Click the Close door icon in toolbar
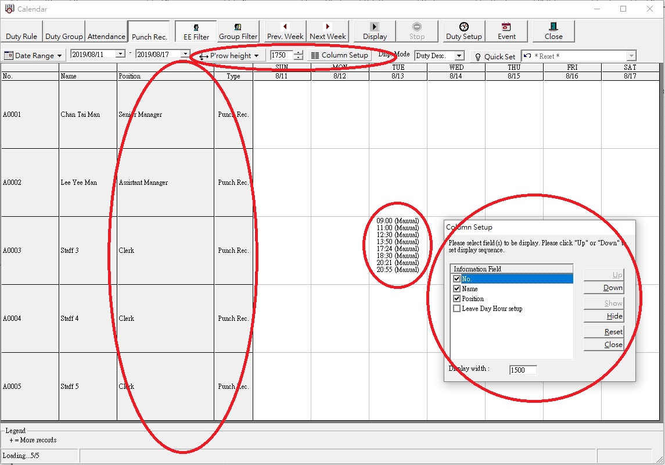Screen dimensions: 665x465 click(x=553, y=32)
